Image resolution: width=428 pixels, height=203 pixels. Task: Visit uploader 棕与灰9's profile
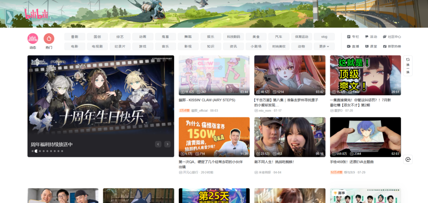350,173
